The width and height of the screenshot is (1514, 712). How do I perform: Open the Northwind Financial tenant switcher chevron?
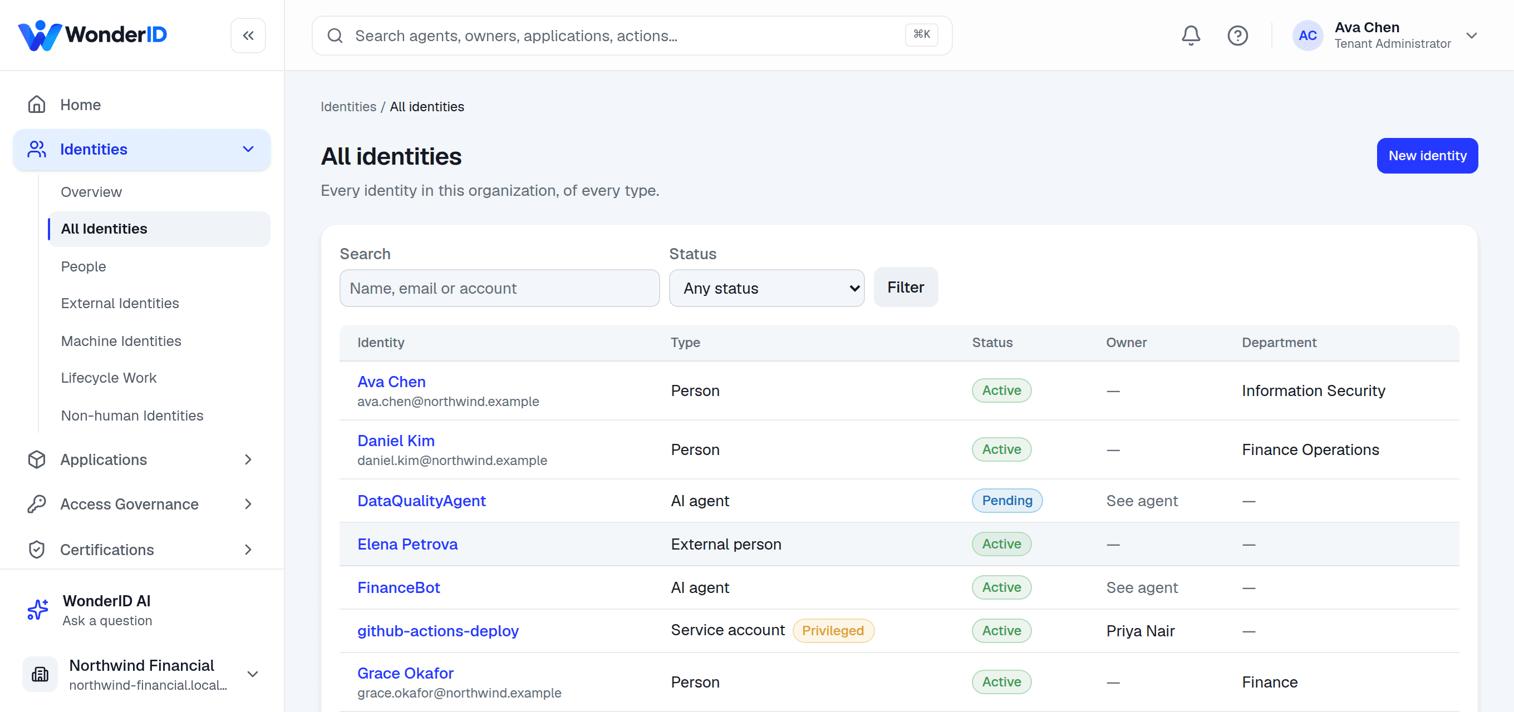(x=253, y=674)
